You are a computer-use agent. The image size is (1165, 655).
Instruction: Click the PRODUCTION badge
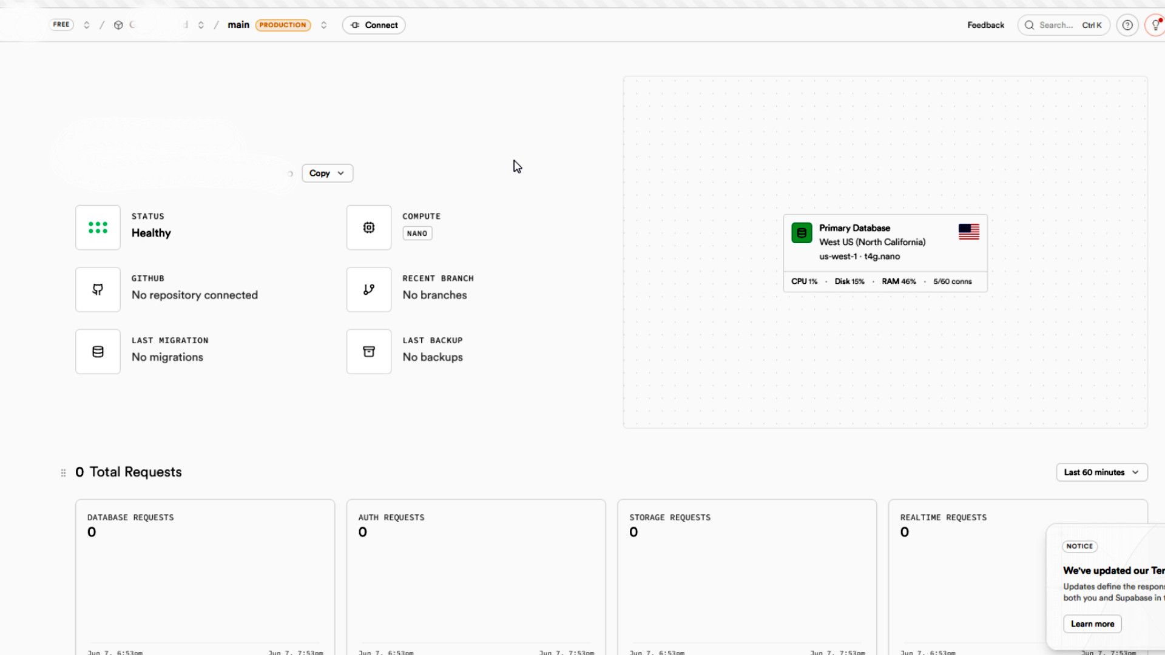[x=283, y=25]
